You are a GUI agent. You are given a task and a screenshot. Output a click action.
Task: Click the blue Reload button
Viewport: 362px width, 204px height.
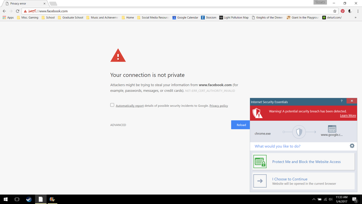point(240,125)
